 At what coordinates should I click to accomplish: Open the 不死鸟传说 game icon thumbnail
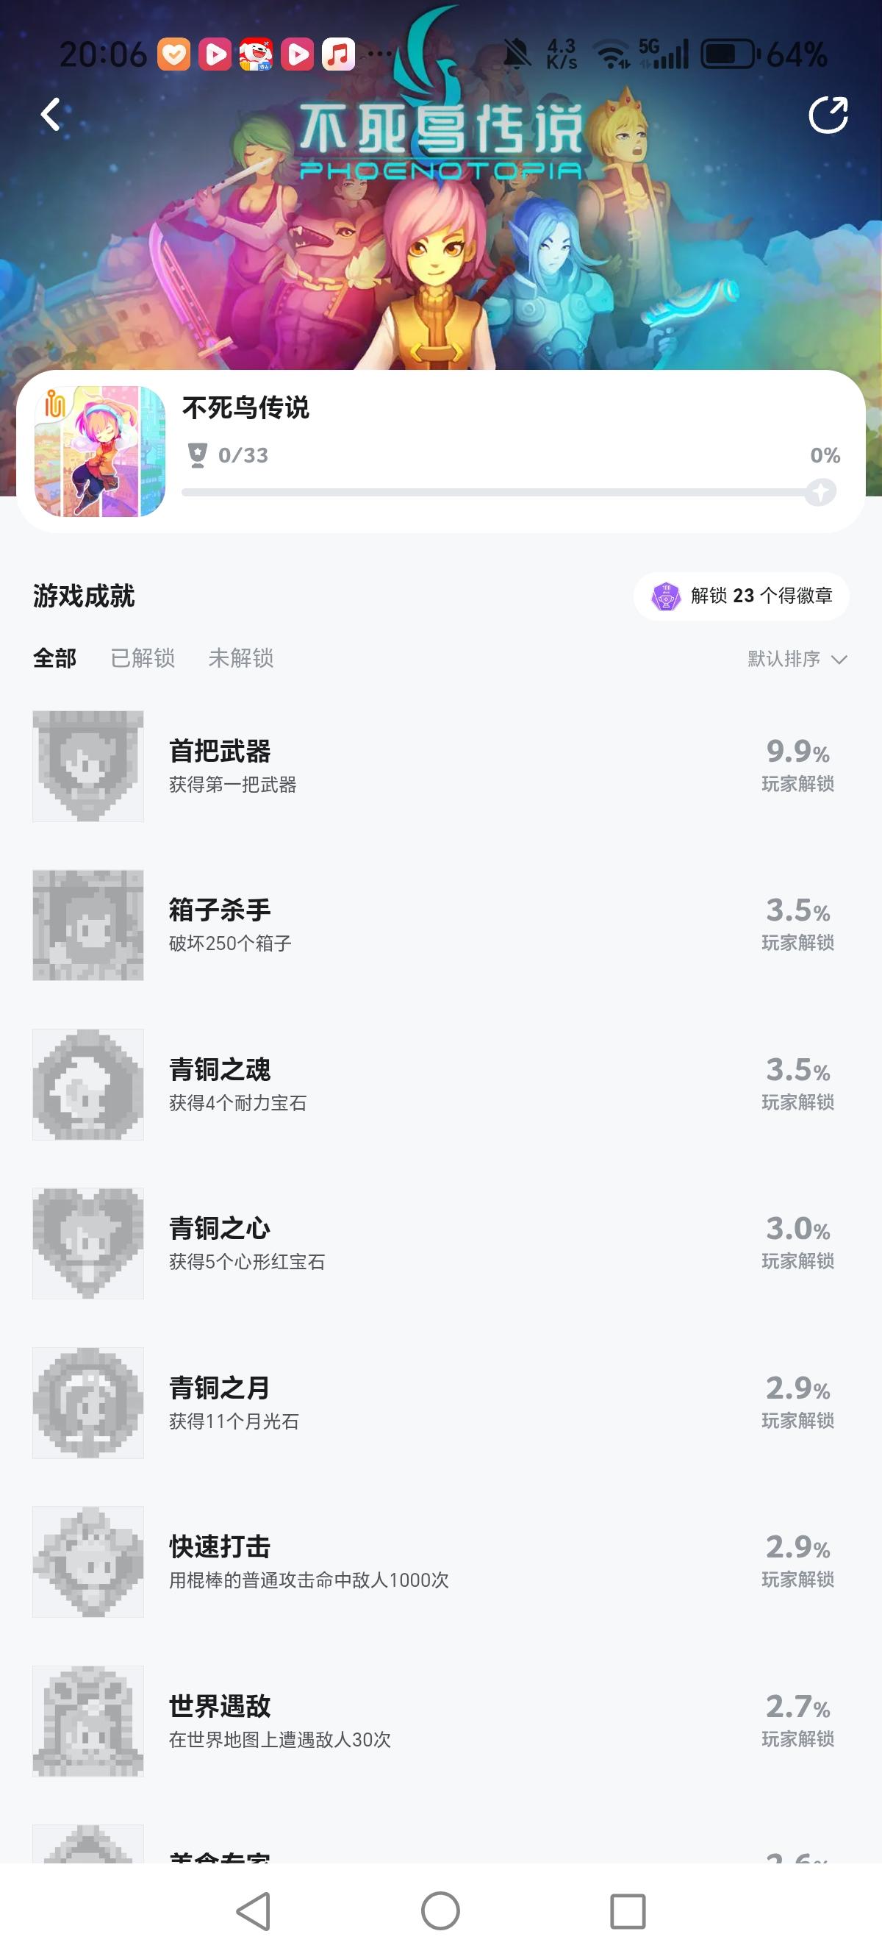(100, 451)
